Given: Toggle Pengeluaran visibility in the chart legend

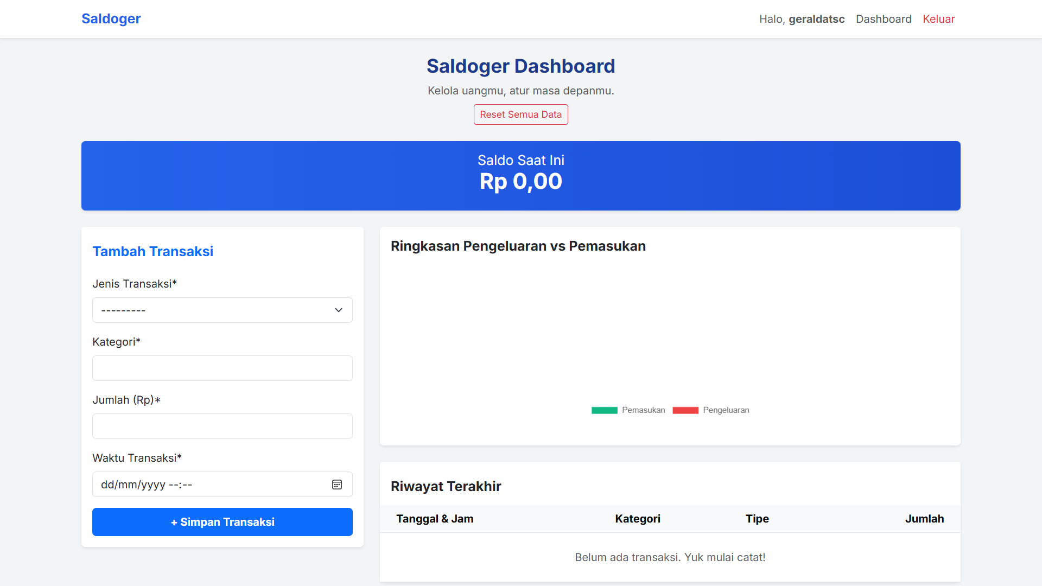Looking at the screenshot, I should point(726,410).
